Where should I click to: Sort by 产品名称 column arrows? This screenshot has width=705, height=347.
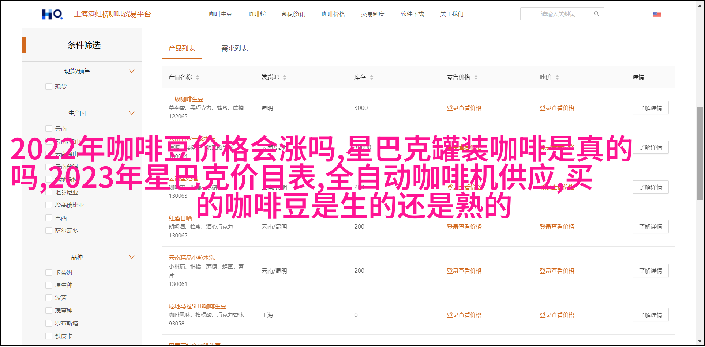(x=198, y=77)
